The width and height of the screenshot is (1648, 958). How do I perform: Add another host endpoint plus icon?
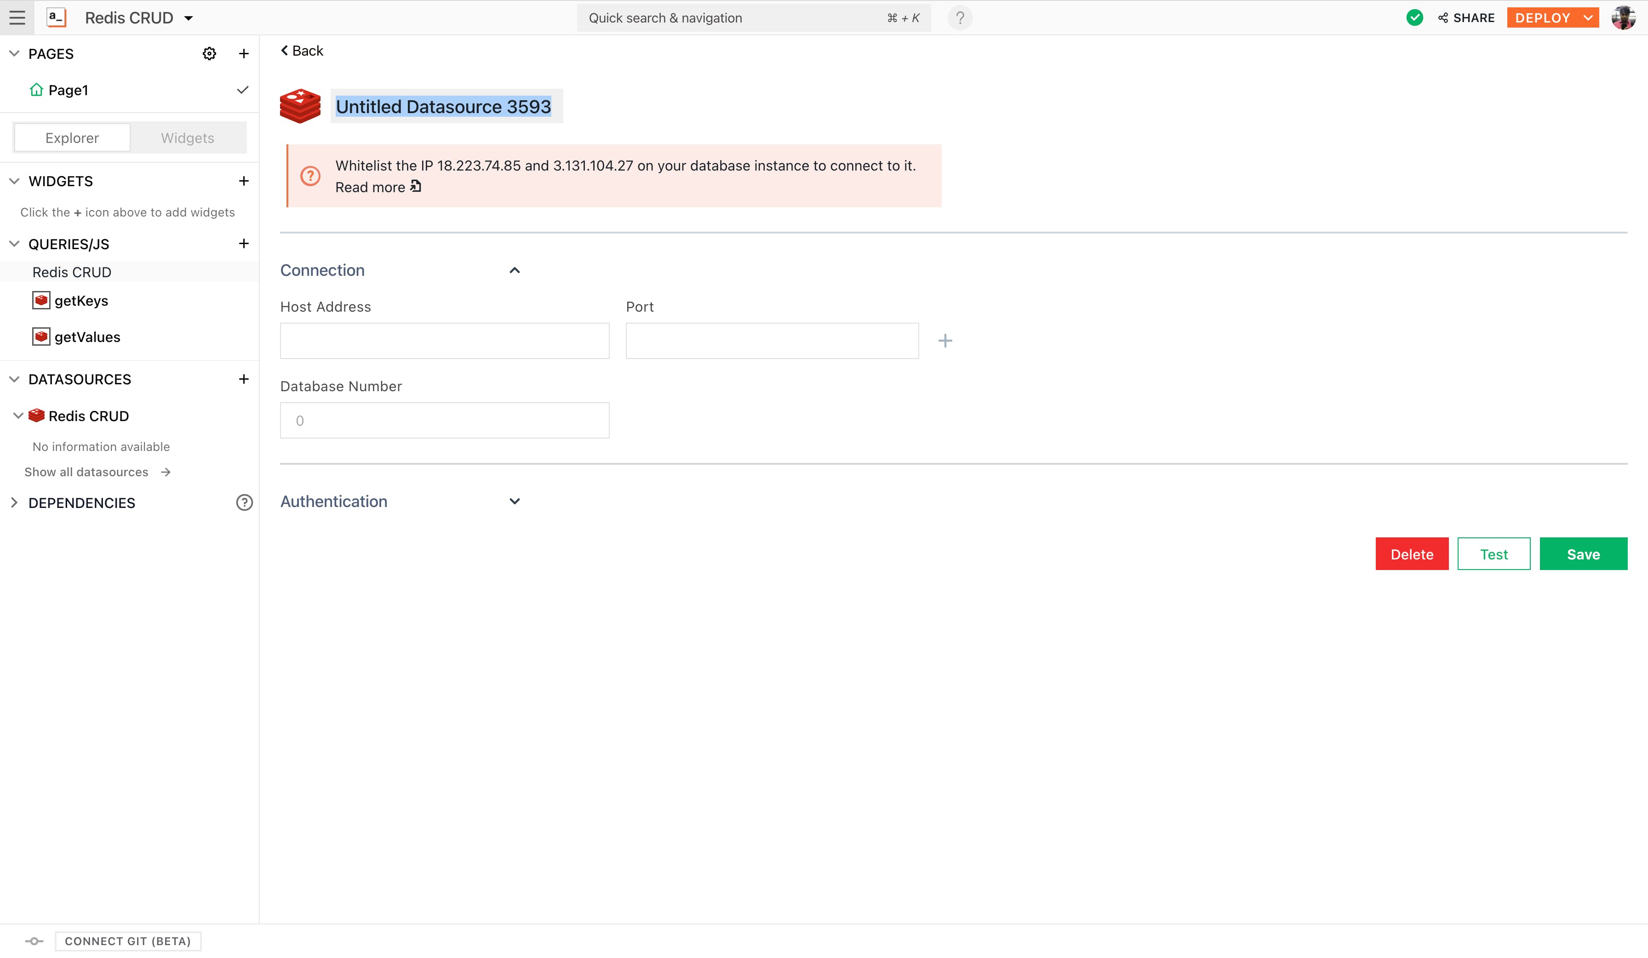944,341
